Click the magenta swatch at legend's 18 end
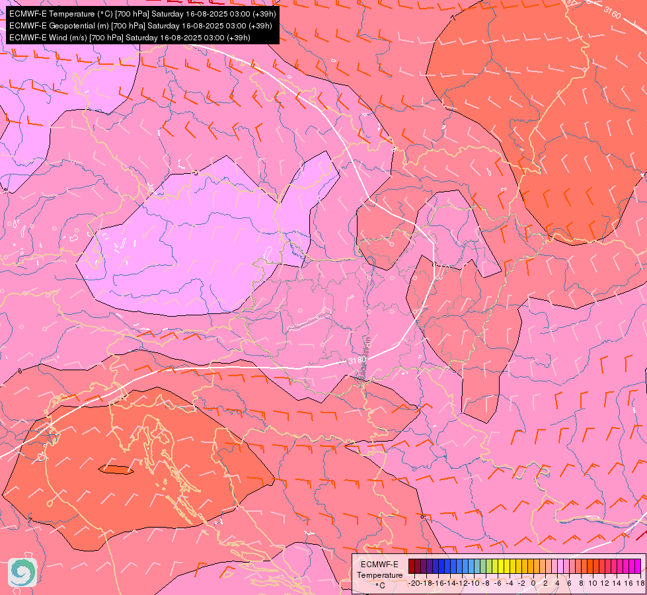This screenshot has width=647, height=595. 638,566
